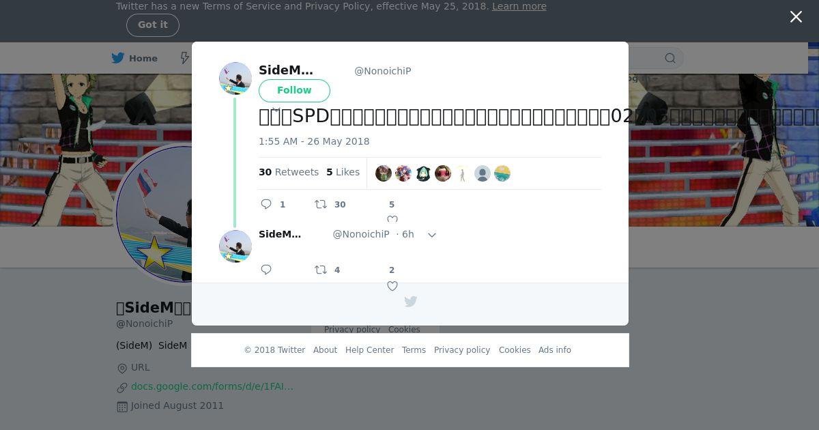Open the Moments lightning bolt tab
The image size is (819, 430).
point(184,58)
